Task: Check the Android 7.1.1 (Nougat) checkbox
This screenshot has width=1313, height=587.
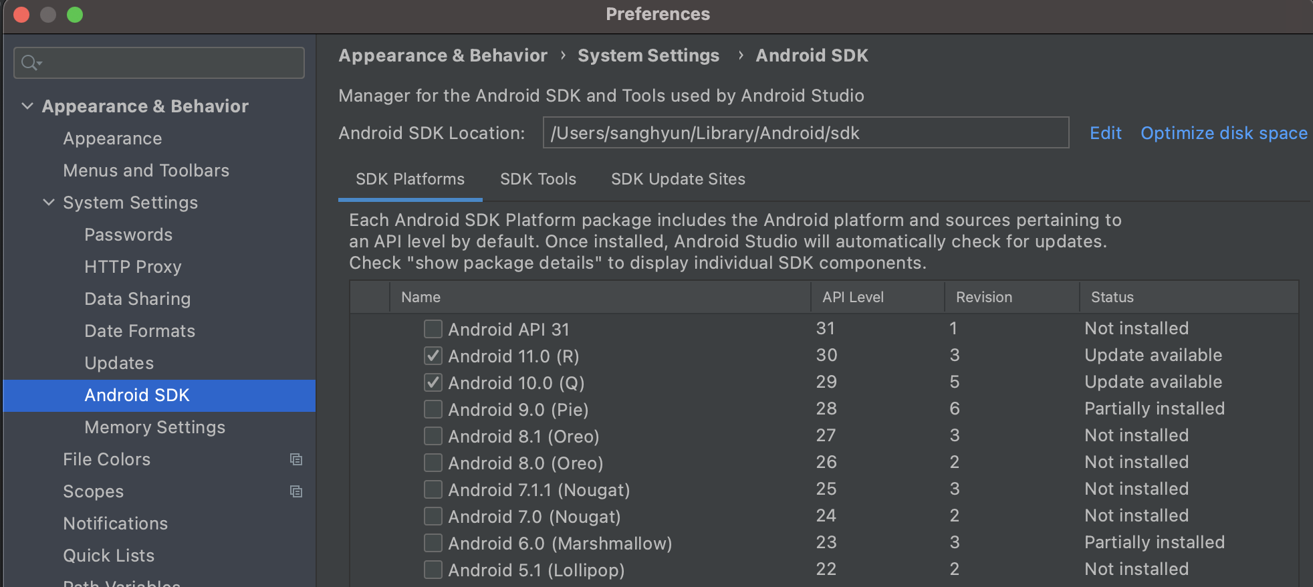Action: click(433, 489)
